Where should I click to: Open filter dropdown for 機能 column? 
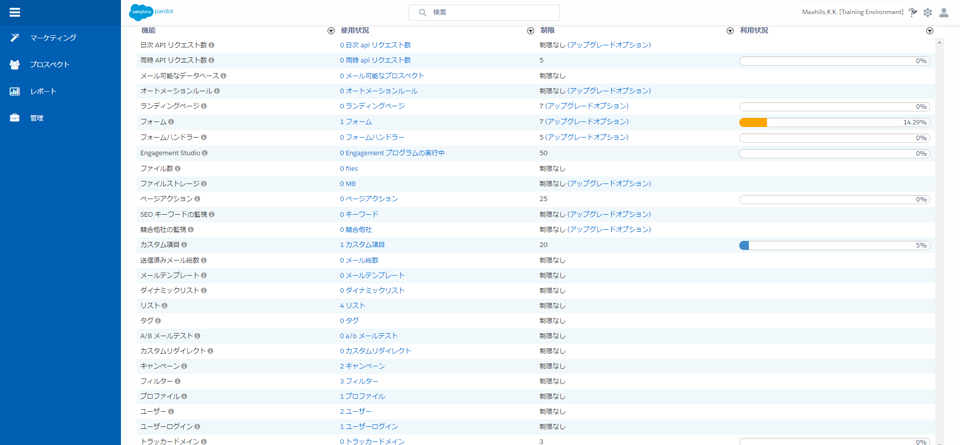coord(331,31)
